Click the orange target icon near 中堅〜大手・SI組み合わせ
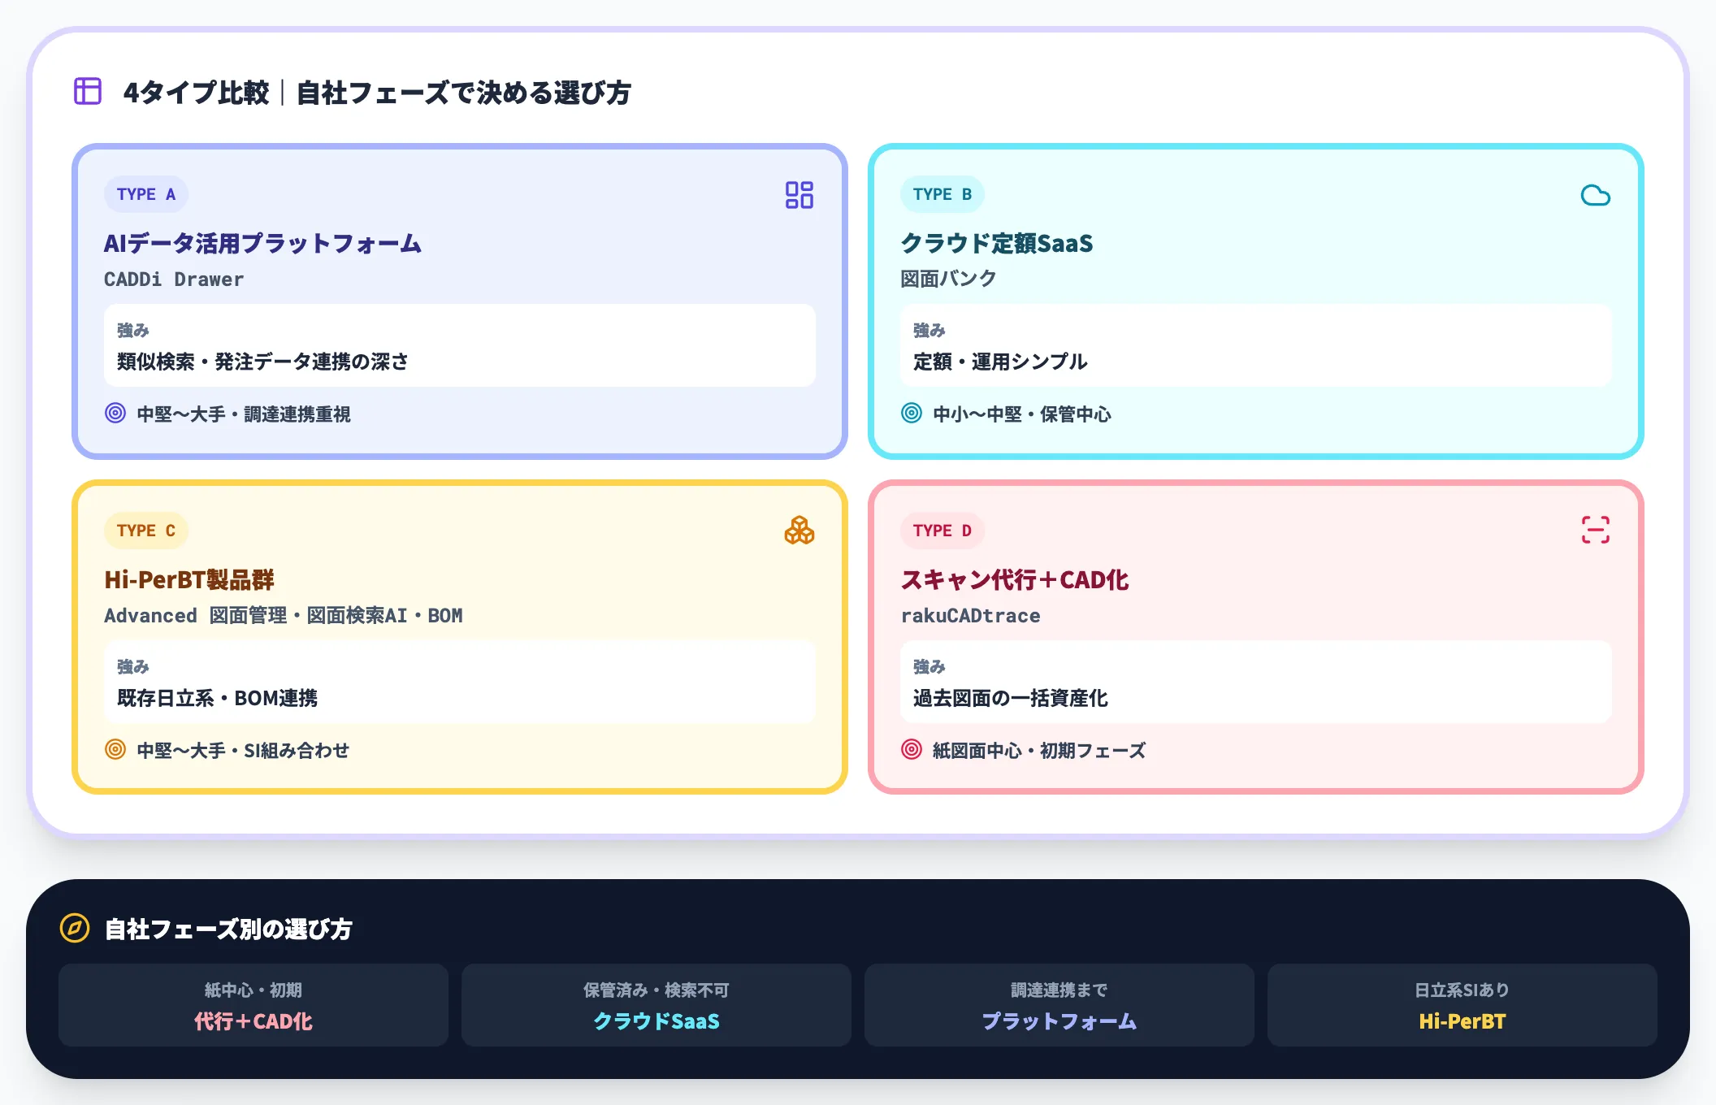The image size is (1716, 1105). pyautogui.click(x=115, y=750)
